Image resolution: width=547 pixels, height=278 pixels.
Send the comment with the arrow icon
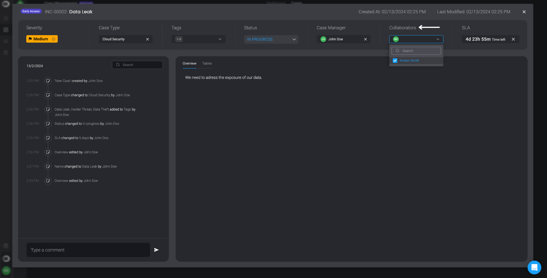[156, 250]
